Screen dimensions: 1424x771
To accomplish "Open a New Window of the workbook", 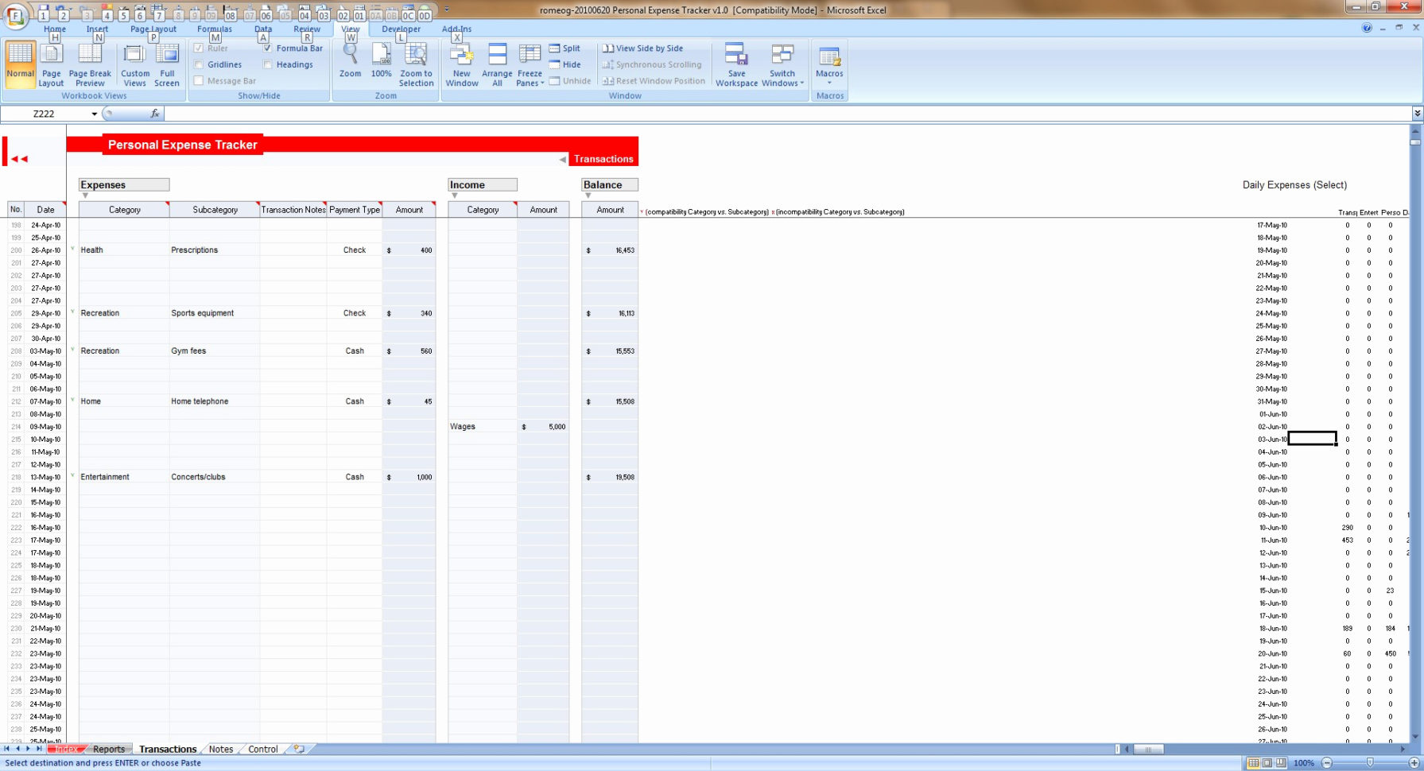I will click(461, 64).
